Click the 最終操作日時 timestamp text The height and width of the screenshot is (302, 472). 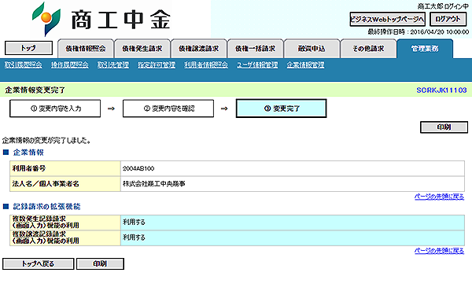[x=419, y=32]
